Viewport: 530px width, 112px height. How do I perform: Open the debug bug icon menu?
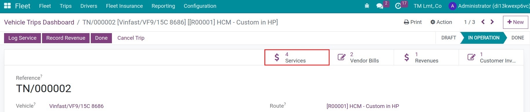coord(367,6)
